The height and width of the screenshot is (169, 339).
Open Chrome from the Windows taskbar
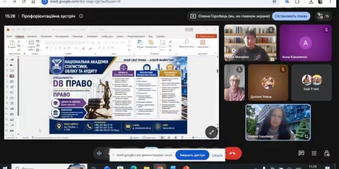(x=160, y=167)
